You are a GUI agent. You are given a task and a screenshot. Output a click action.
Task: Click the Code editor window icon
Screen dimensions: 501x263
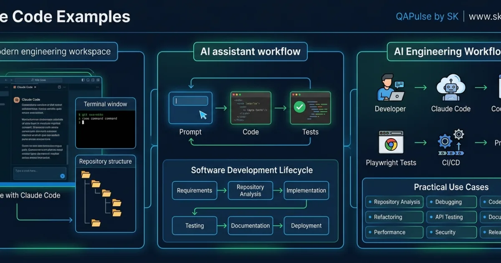pyautogui.click(x=251, y=108)
